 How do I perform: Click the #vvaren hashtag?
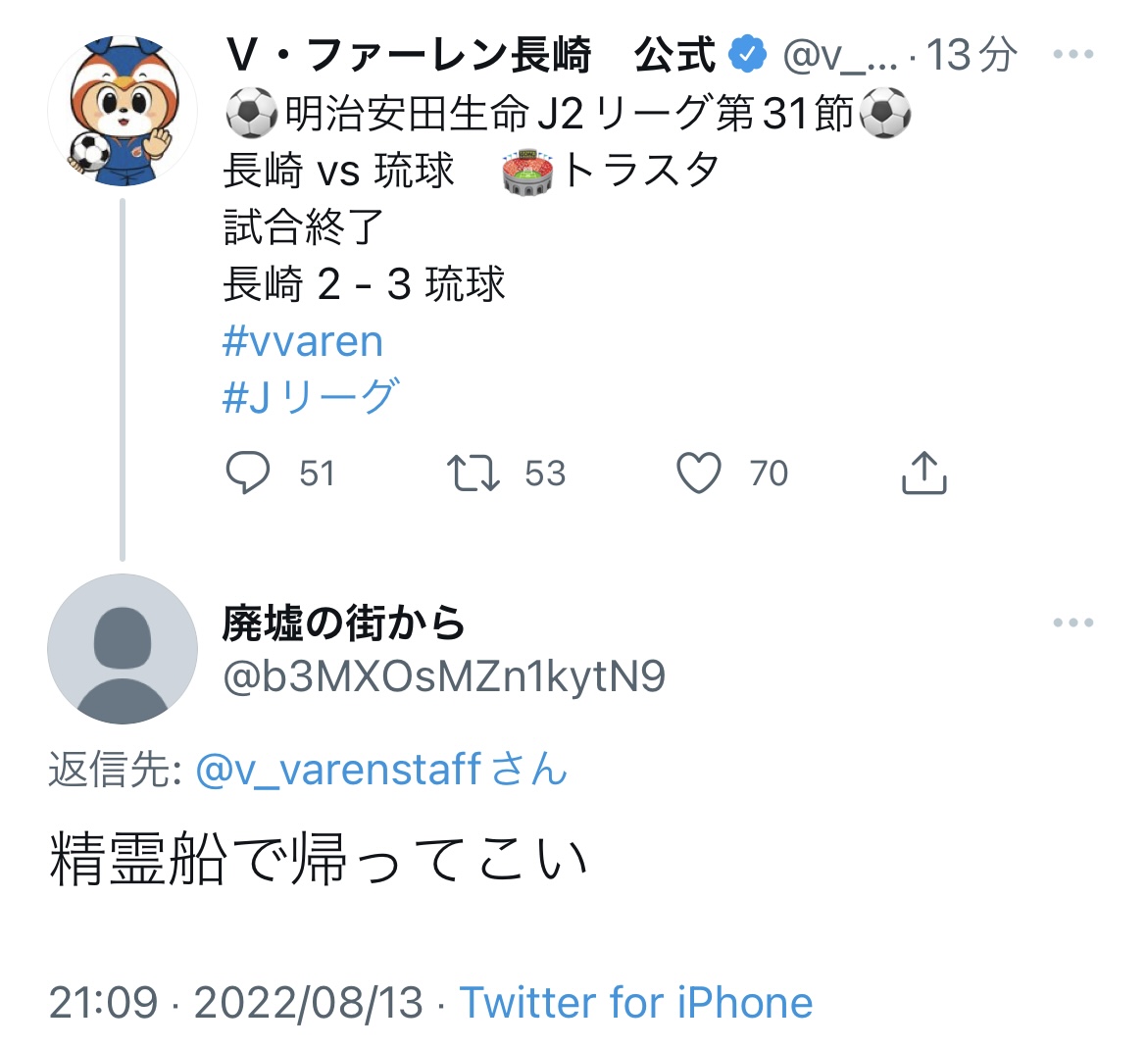pos(303,341)
